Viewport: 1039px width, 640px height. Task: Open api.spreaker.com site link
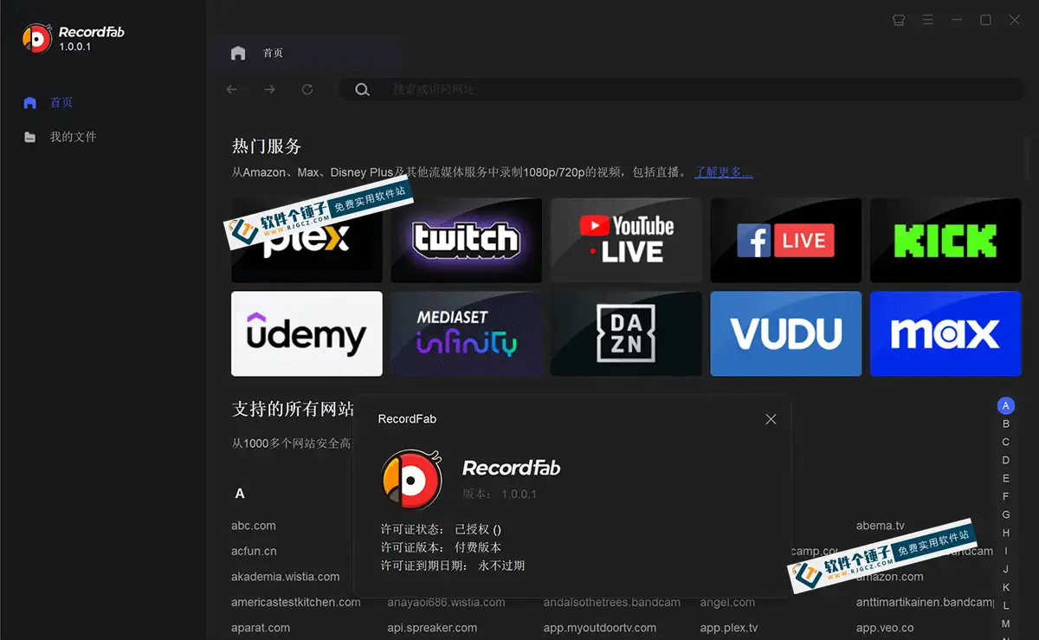pyautogui.click(x=432, y=628)
